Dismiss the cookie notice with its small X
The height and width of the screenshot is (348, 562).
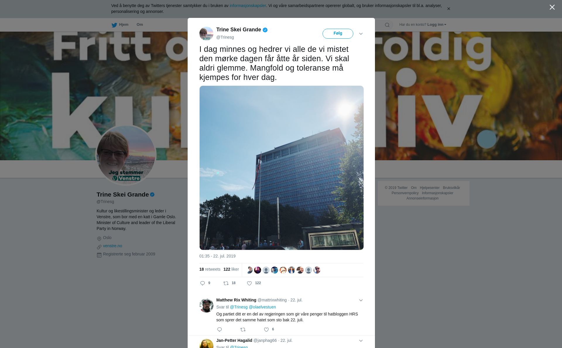click(448, 9)
